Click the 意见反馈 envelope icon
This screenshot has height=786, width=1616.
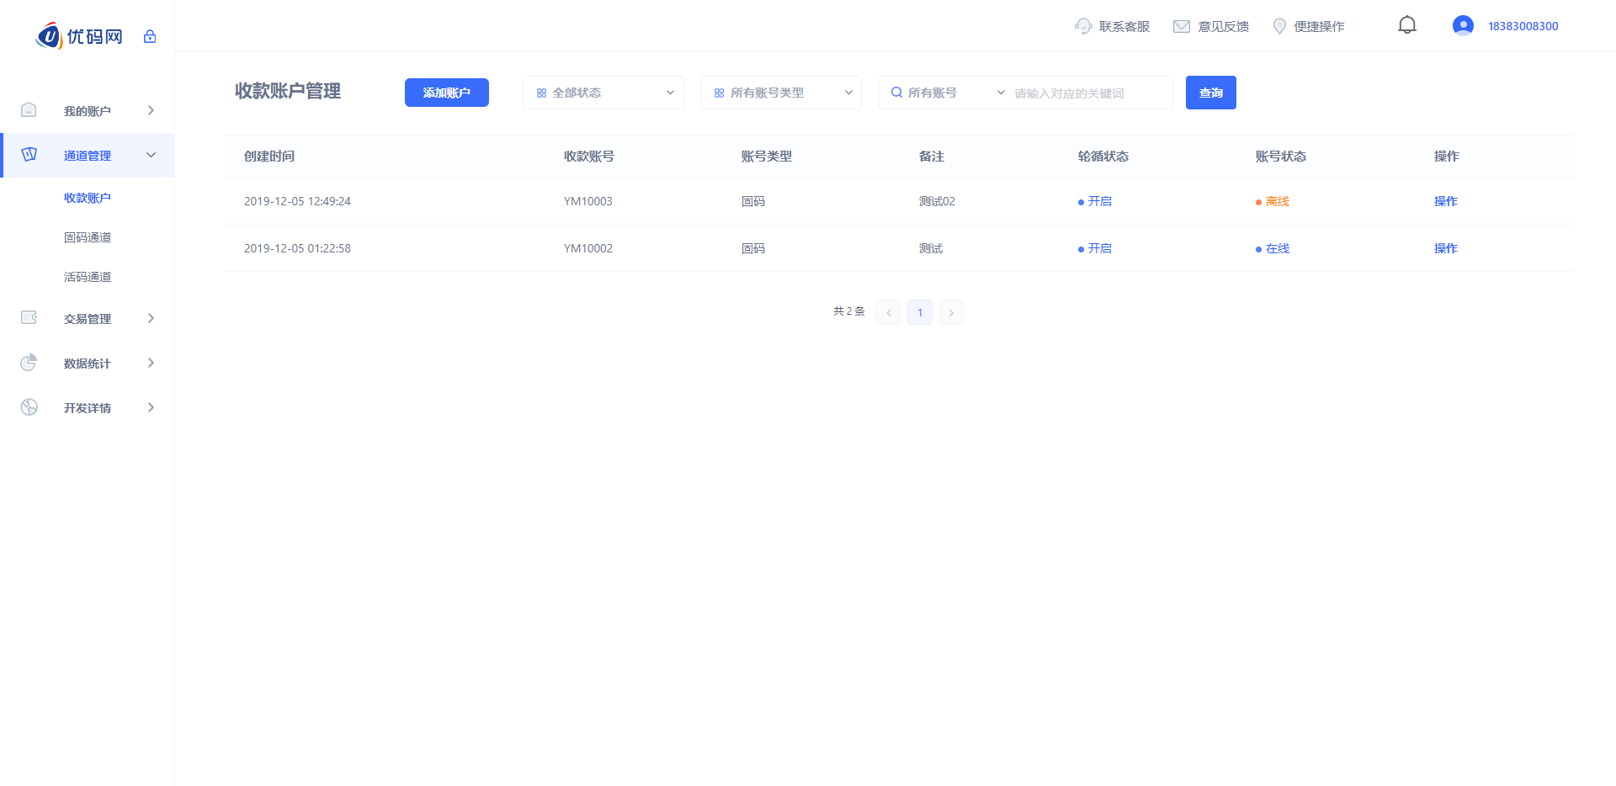tap(1182, 26)
